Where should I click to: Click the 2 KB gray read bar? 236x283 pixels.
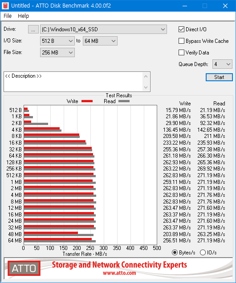point(36,124)
